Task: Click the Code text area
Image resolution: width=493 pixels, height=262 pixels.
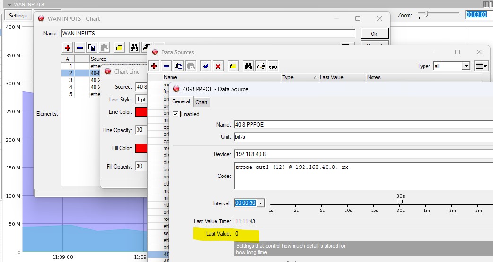Action: click(x=363, y=176)
